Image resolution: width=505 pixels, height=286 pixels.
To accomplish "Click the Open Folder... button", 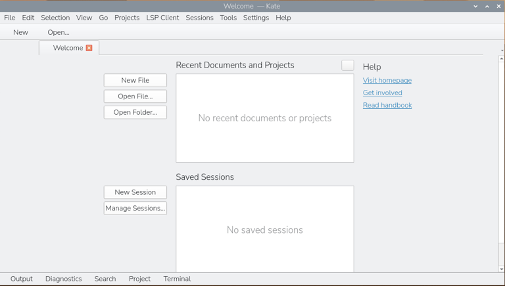I will [x=135, y=112].
